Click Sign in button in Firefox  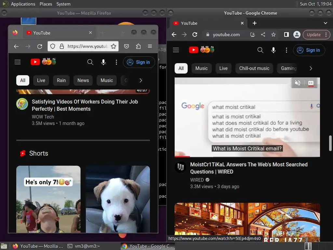[x=139, y=62]
